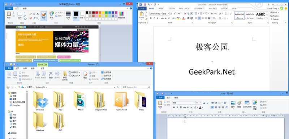Toggle Italic in WordPad font group
Viewport: 289px width, 139px height.
177,107
